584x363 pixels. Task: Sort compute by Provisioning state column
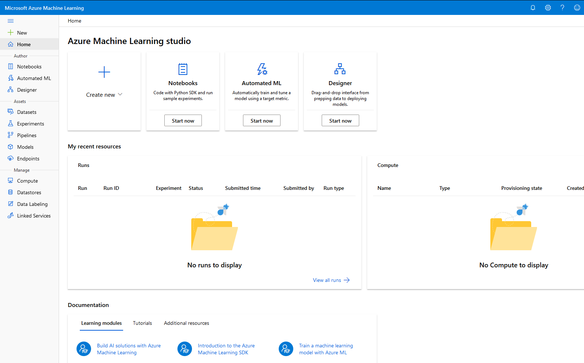[521, 188]
